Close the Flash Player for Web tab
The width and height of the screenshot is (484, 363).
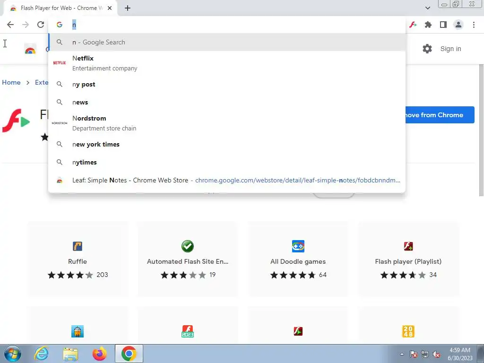110,8
